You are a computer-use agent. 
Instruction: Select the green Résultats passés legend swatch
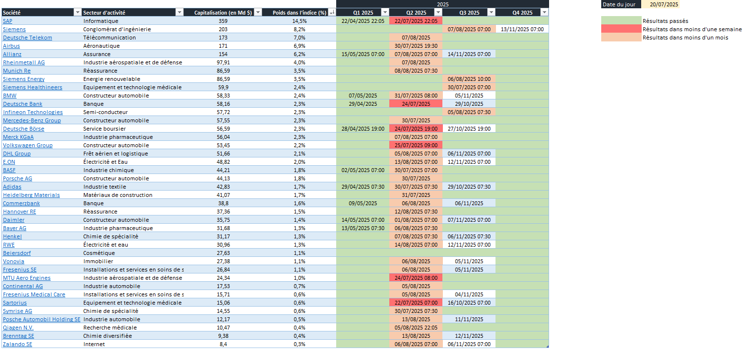tap(621, 20)
